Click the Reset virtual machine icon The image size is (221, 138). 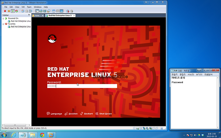(17, 11)
